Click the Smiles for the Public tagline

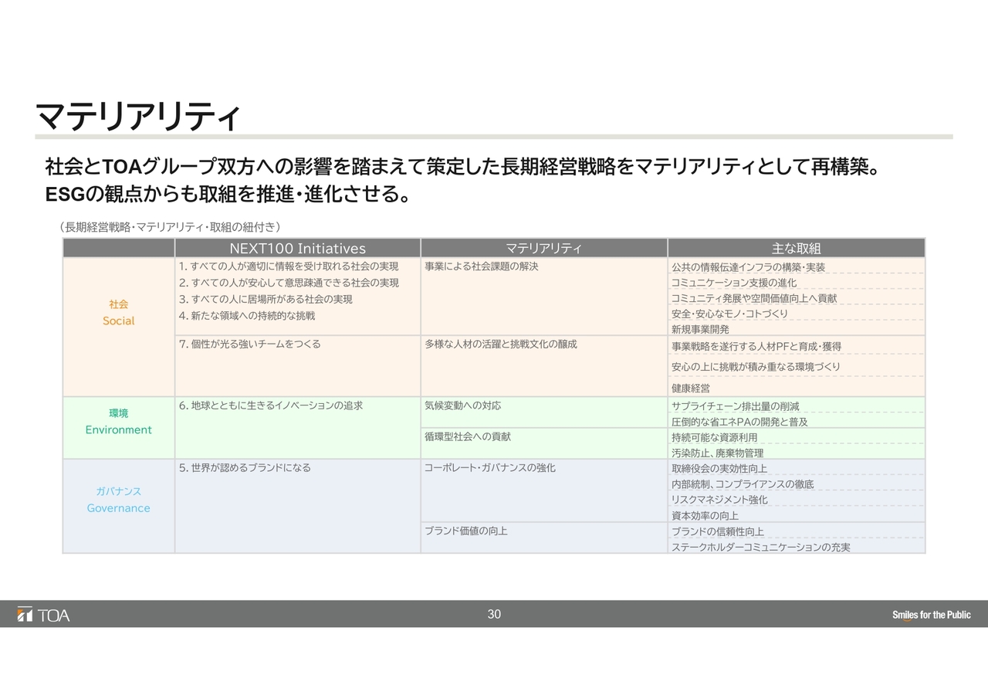(x=931, y=616)
